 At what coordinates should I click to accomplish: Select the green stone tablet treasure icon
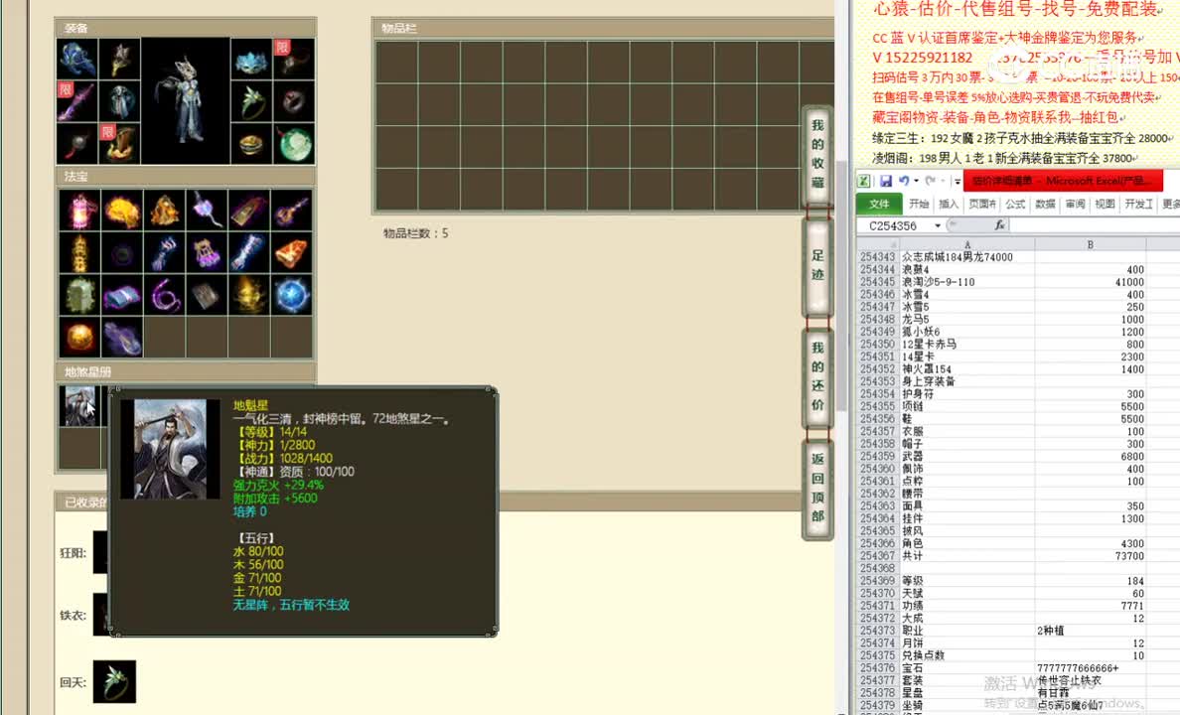pyautogui.click(x=79, y=295)
